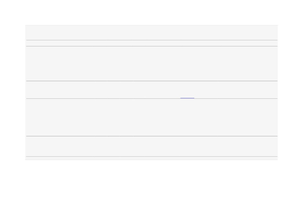The image size is (300, 212).
Task: Select the short row containing the blue link
Action: 152,90
